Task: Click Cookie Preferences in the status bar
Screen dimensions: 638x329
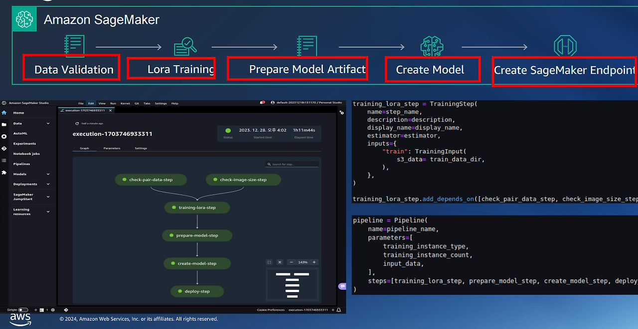Action: tap(271, 310)
